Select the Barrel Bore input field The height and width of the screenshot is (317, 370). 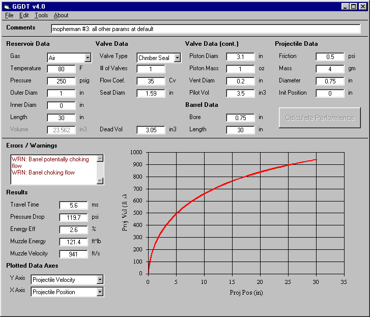pyautogui.click(x=240, y=118)
